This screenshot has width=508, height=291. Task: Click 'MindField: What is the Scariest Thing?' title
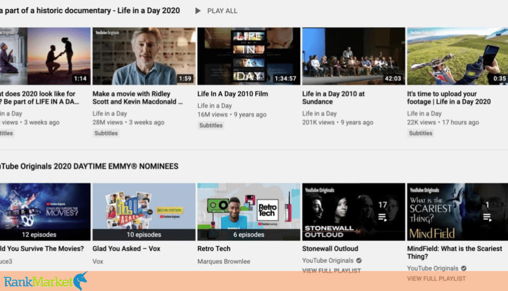(x=454, y=253)
